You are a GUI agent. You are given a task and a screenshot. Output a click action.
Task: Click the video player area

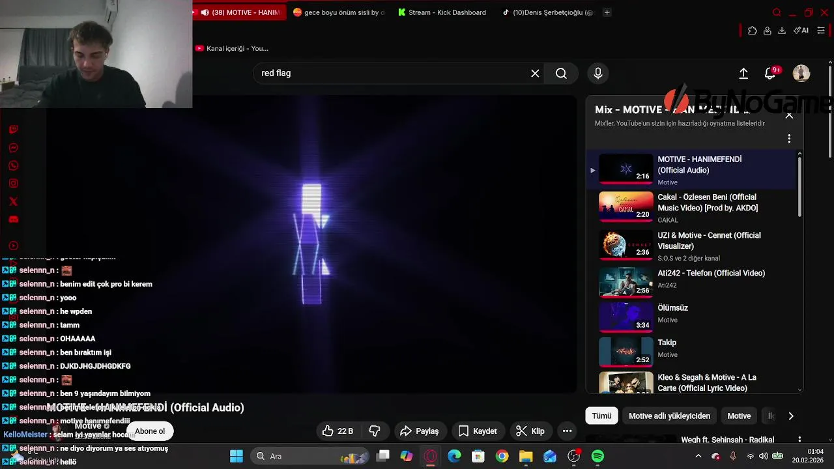311,244
